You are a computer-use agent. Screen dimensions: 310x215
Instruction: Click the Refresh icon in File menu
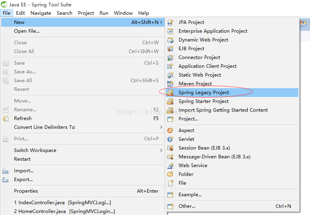(6, 118)
